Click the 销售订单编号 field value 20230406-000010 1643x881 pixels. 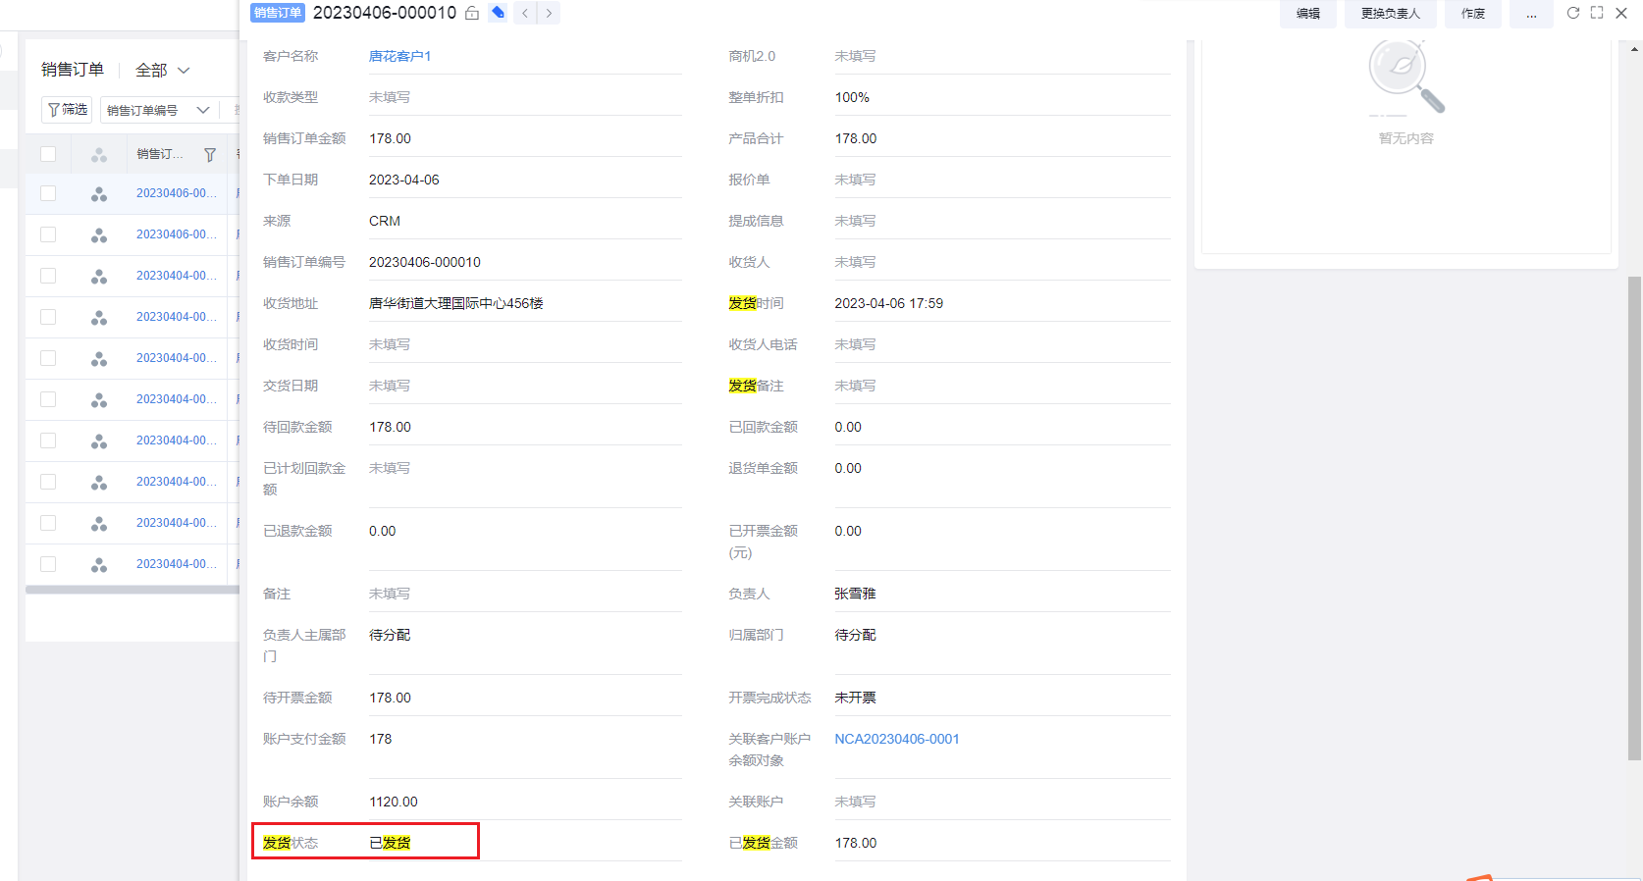[425, 262]
